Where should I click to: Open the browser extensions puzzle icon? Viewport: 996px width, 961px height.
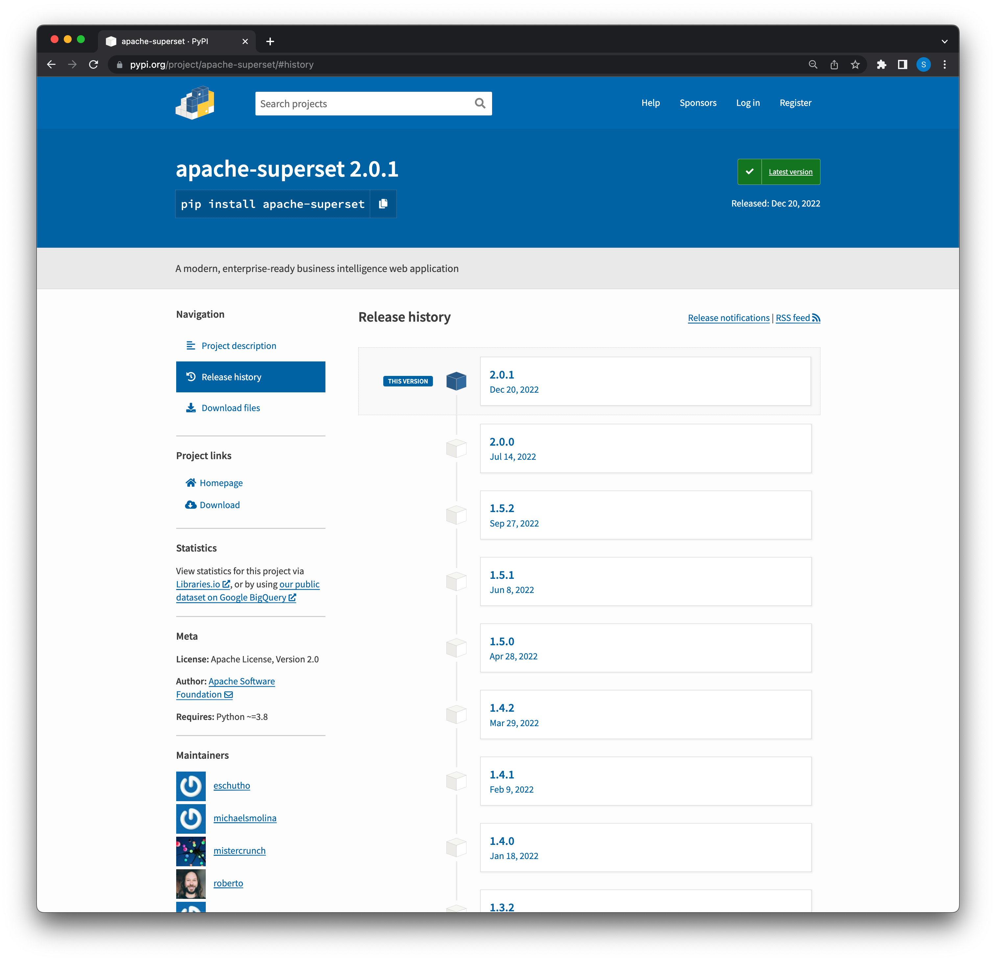click(882, 64)
